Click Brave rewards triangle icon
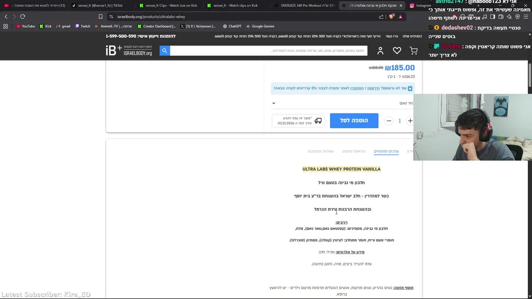 click(400, 17)
